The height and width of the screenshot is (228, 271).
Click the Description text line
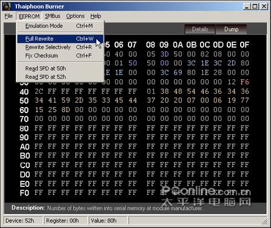[x=107, y=208]
